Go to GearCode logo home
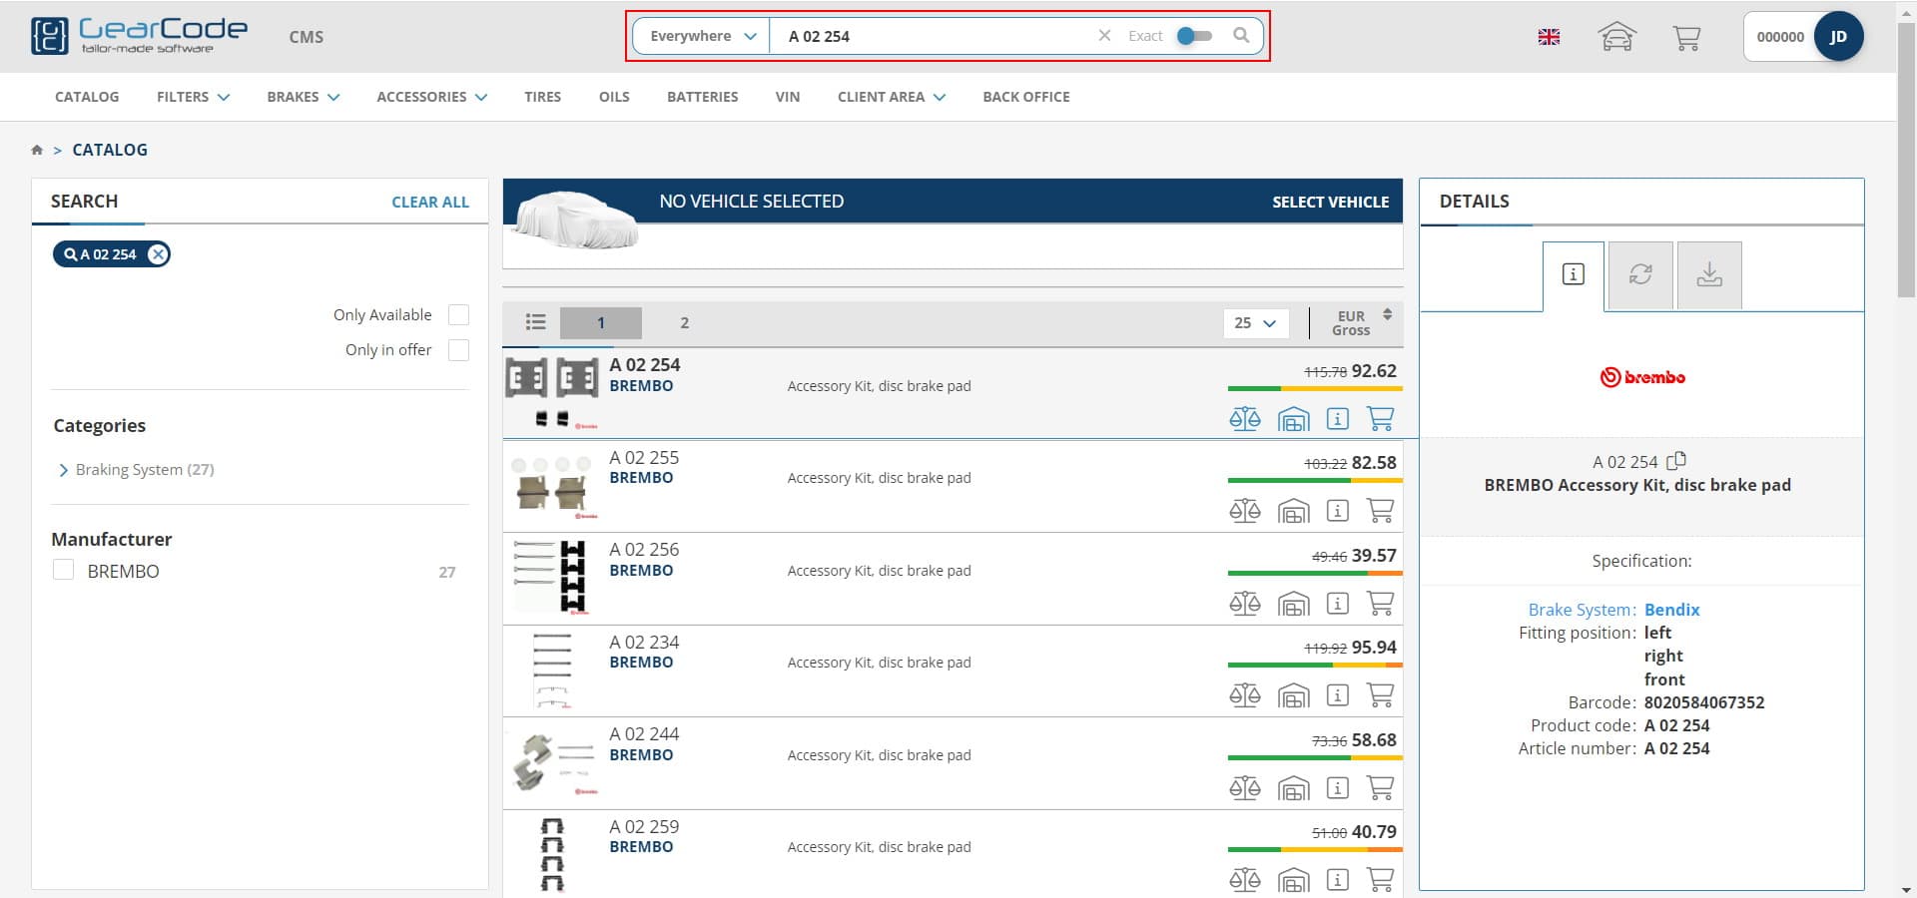The height and width of the screenshot is (898, 1917). pos(139,36)
